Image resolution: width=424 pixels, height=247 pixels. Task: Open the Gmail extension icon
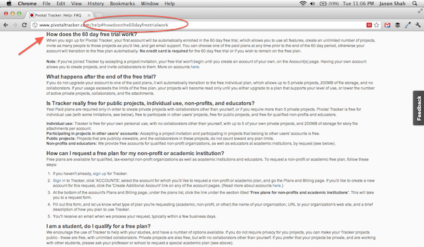click(388, 25)
